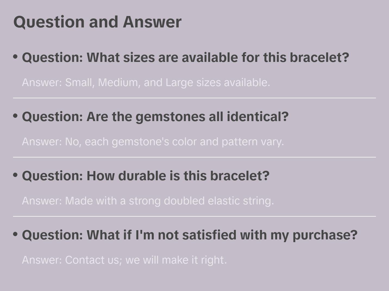Click the divider below the elastic string answer

(x=195, y=216)
